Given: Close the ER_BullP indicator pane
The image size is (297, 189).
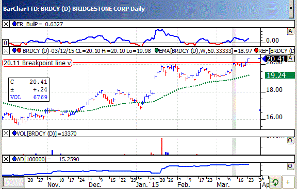Looking at the screenshot, I should [x=6, y=24].
